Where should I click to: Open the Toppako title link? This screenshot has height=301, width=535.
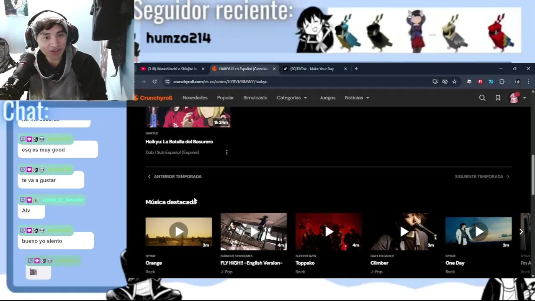(x=305, y=263)
